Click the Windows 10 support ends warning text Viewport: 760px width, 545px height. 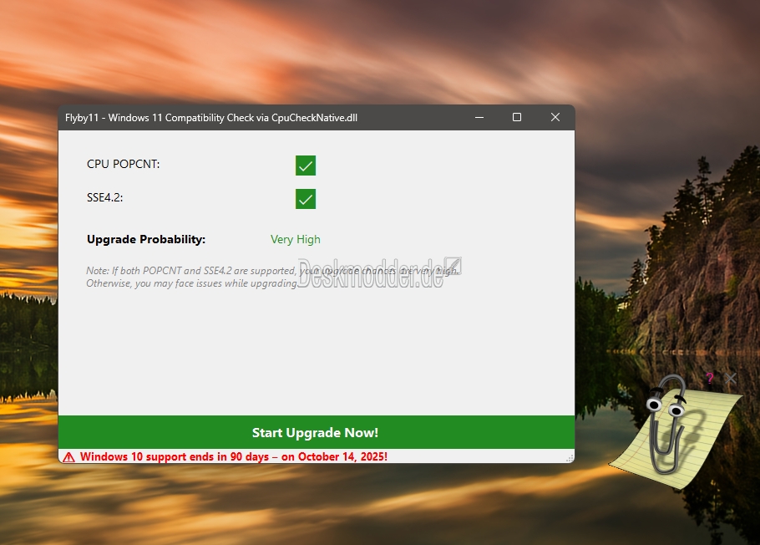pos(234,456)
